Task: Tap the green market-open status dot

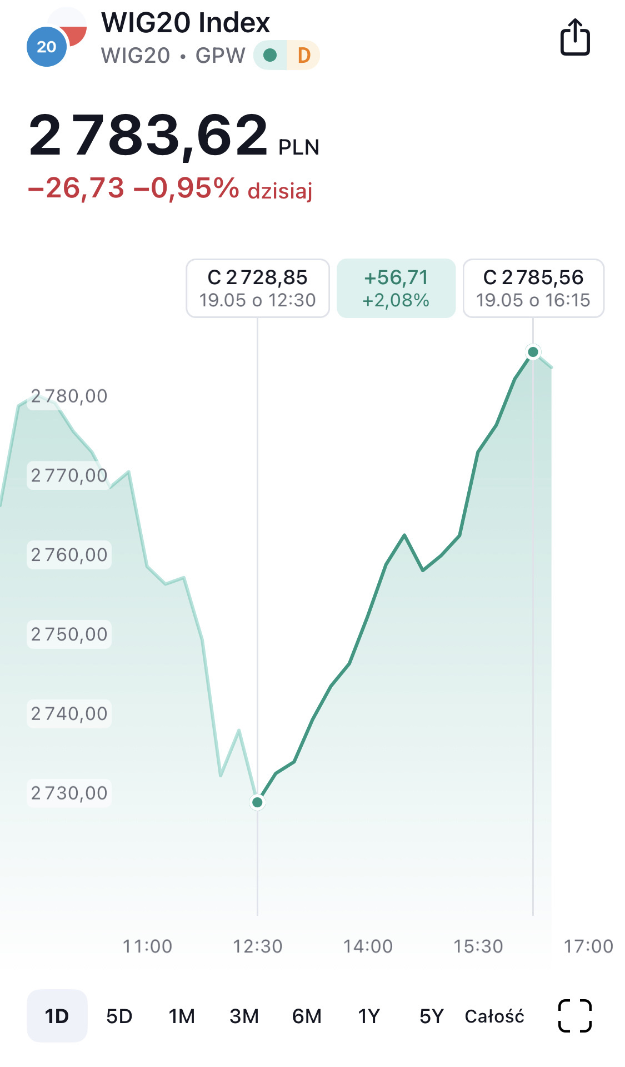Action: (270, 55)
